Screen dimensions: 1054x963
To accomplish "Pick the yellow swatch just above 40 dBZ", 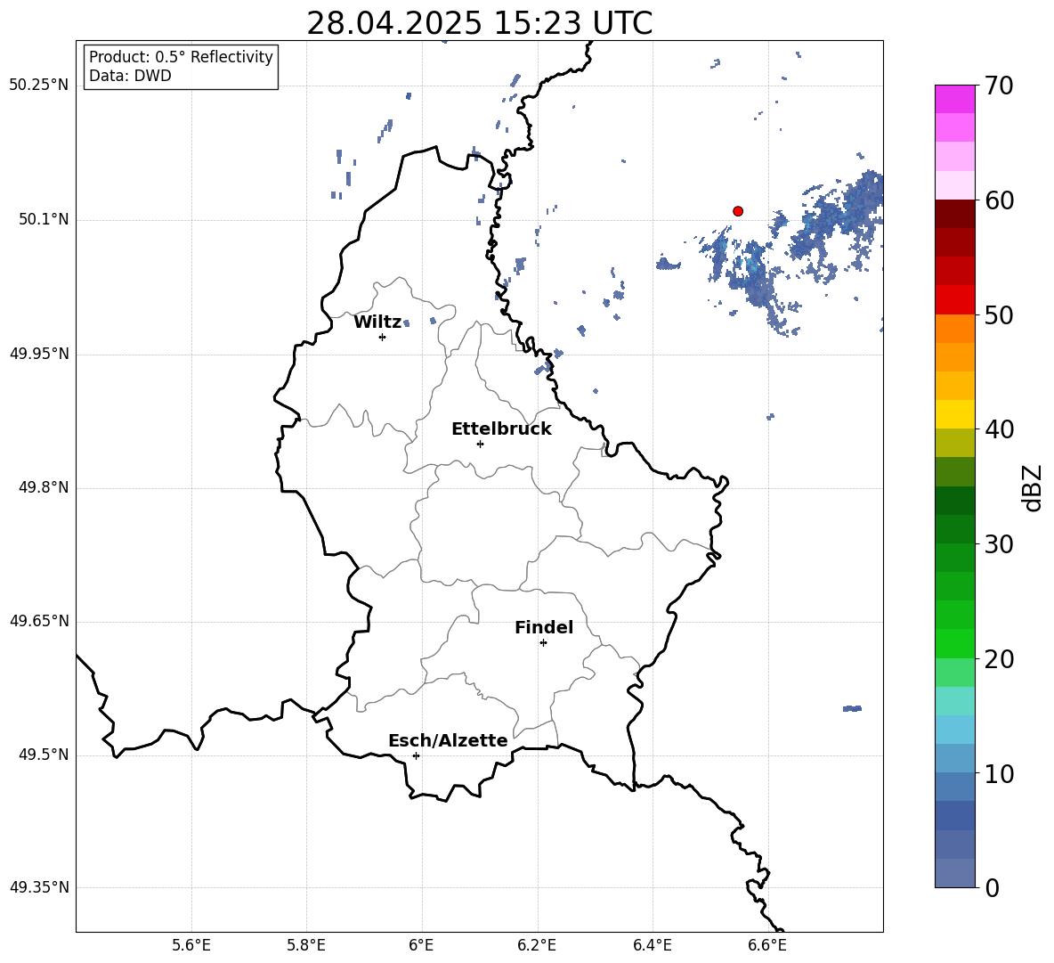I will coord(955,414).
